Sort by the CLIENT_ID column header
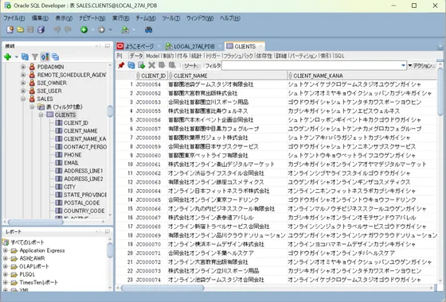The width and height of the screenshot is (446, 302). (x=151, y=75)
